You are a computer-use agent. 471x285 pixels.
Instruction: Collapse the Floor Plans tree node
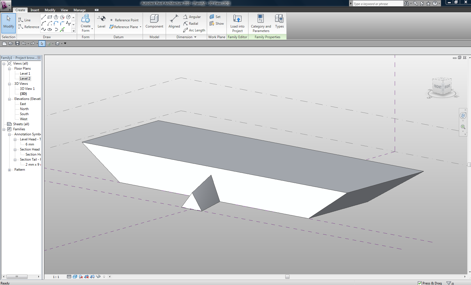(x=9, y=69)
